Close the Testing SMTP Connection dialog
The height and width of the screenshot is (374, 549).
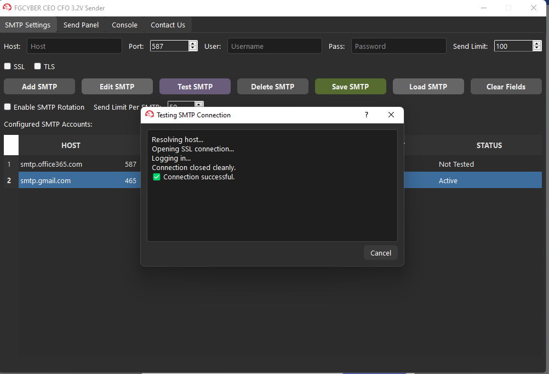pos(391,115)
